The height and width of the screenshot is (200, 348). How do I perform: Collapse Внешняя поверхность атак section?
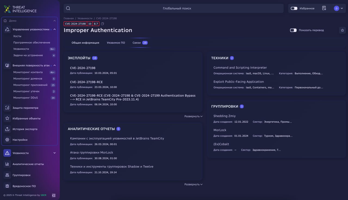tap(54, 65)
